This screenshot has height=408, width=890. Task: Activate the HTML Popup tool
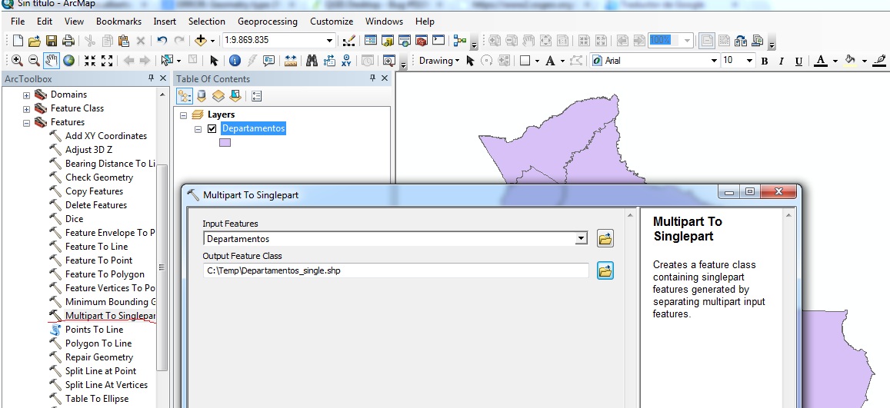269,61
